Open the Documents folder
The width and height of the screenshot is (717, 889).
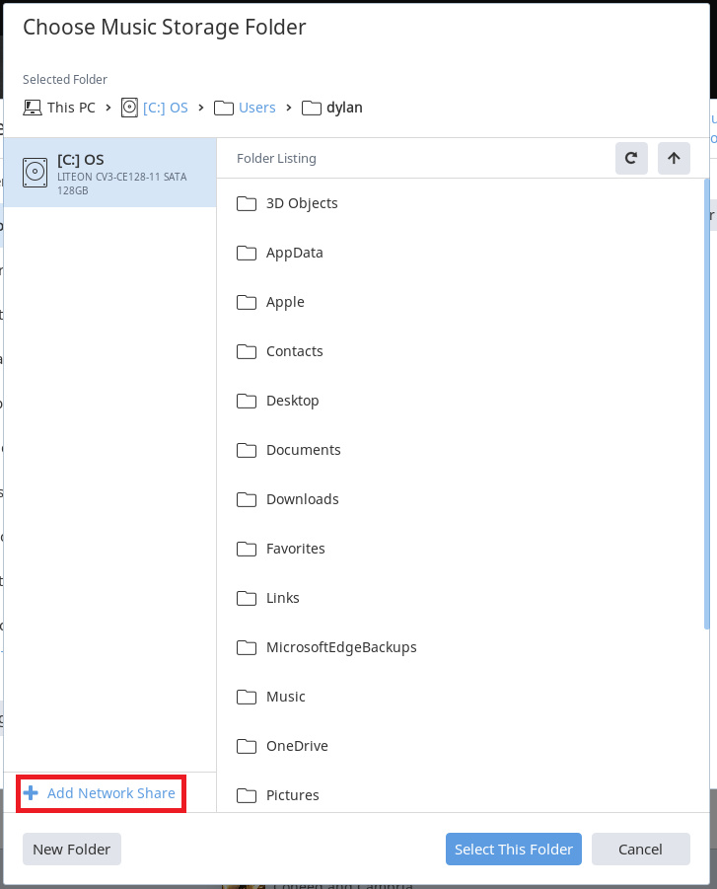303,450
